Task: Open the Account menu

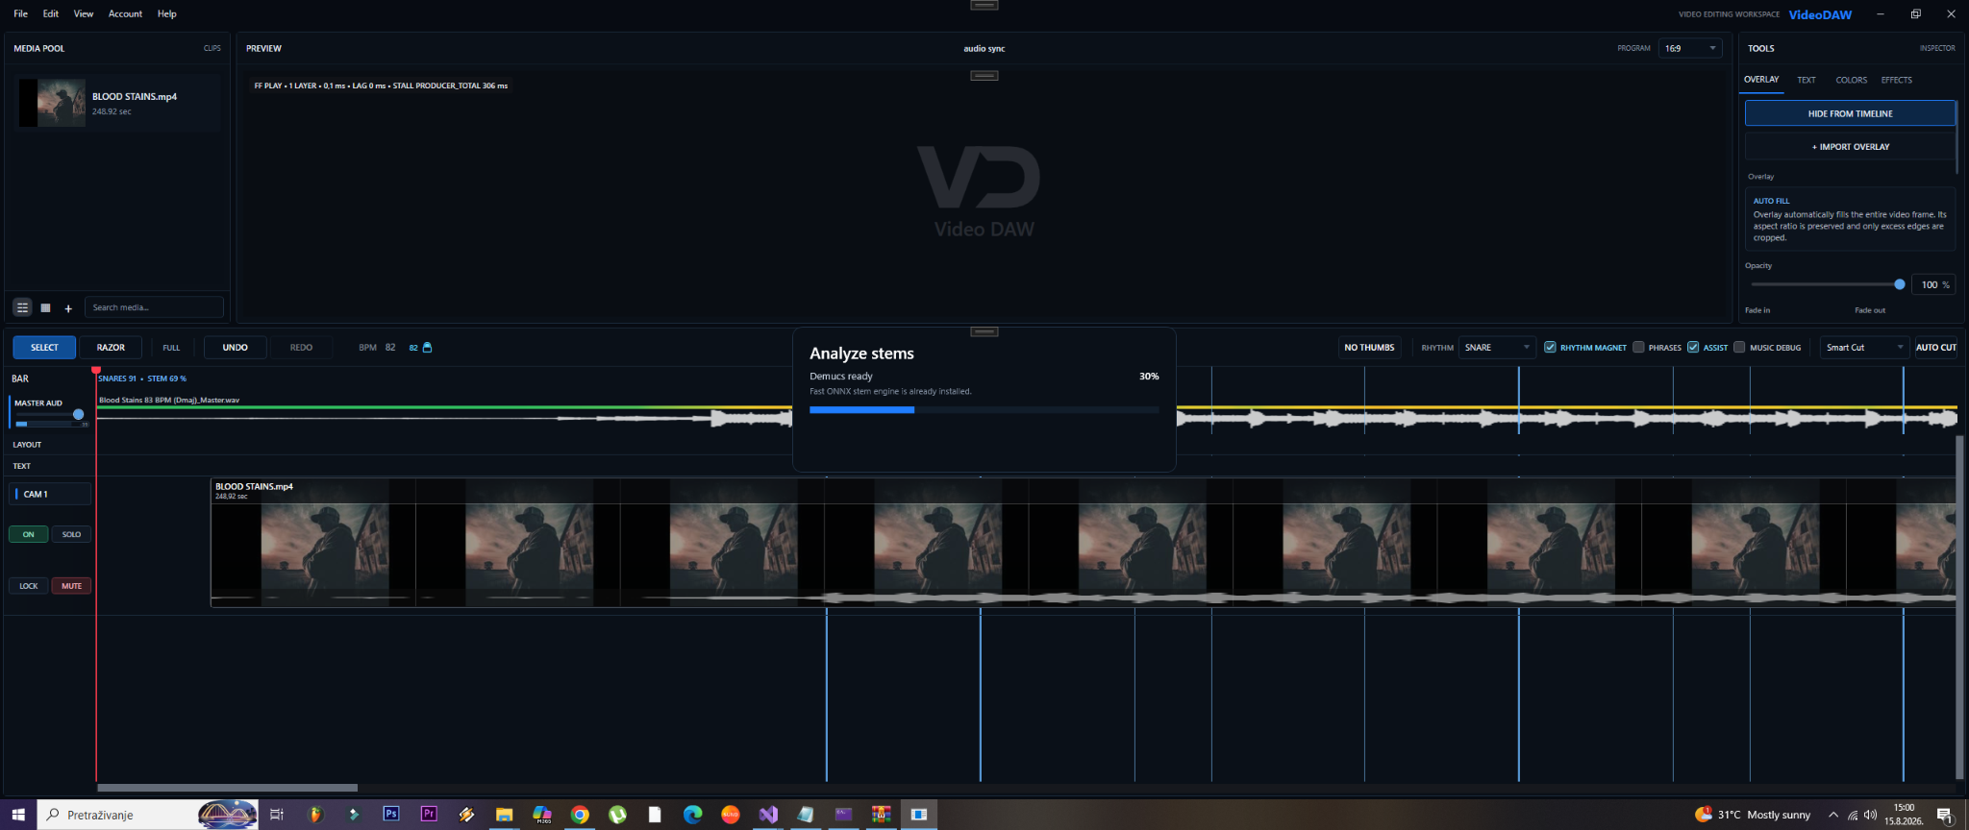Action: tap(125, 13)
